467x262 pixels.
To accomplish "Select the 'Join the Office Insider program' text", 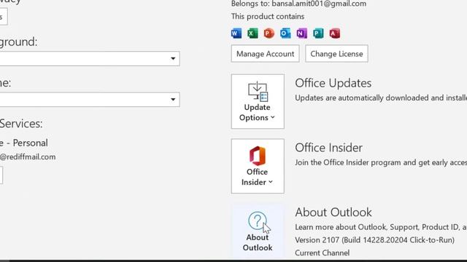I will point(381,162).
